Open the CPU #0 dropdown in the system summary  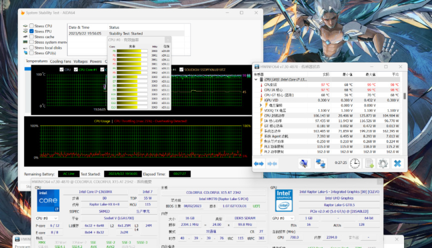46,218
